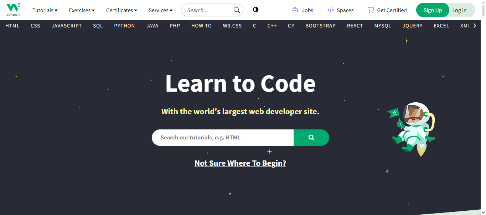The image size is (486, 215).
Task: Open the Not Sure Where To Begin link
Action: click(x=240, y=163)
